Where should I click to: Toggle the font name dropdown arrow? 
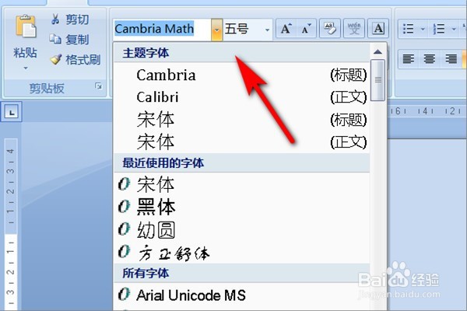[217, 30]
